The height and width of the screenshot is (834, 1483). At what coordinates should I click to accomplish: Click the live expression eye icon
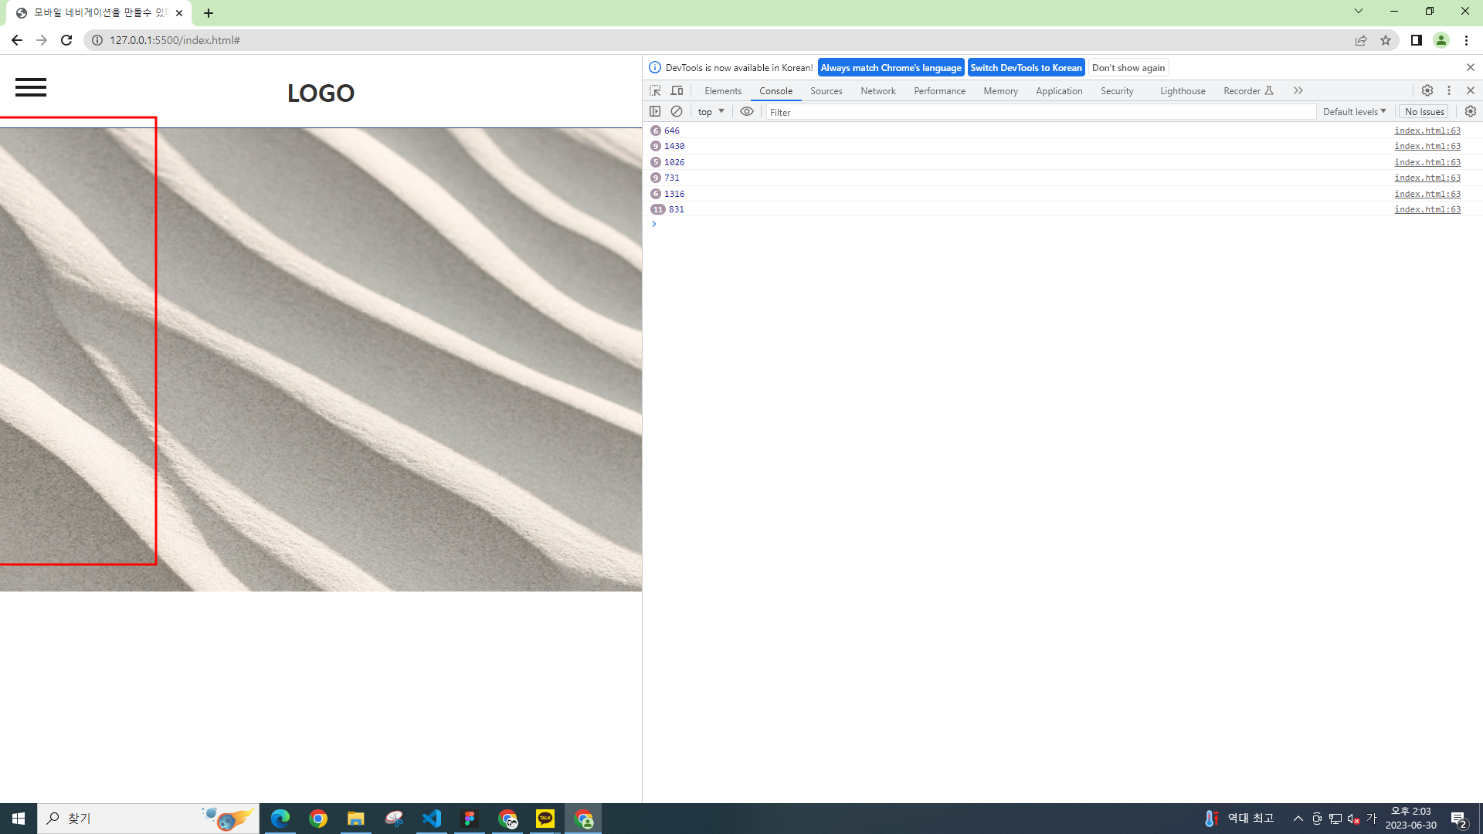click(x=746, y=111)
